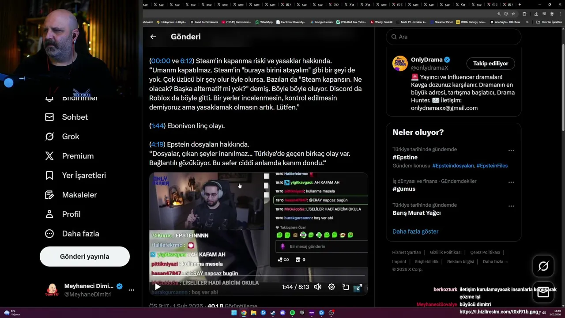Open the Hizmet Şartları footer link

tap(407, 253)
